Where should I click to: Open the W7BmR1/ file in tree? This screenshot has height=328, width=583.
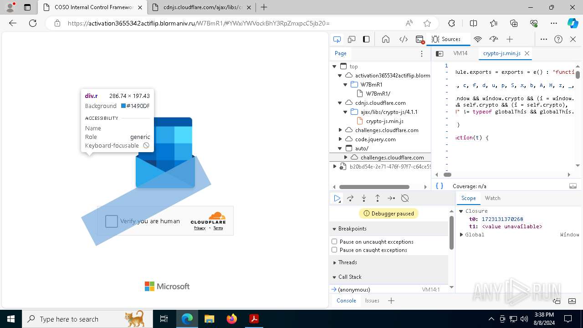pyautogui.click(x=378, y=94)
